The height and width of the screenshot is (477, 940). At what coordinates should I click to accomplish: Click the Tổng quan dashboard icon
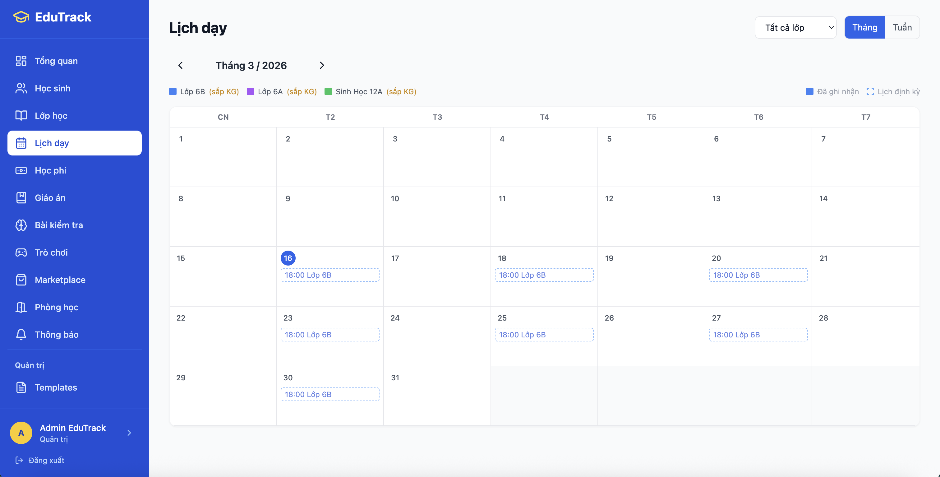coord(21,61)
